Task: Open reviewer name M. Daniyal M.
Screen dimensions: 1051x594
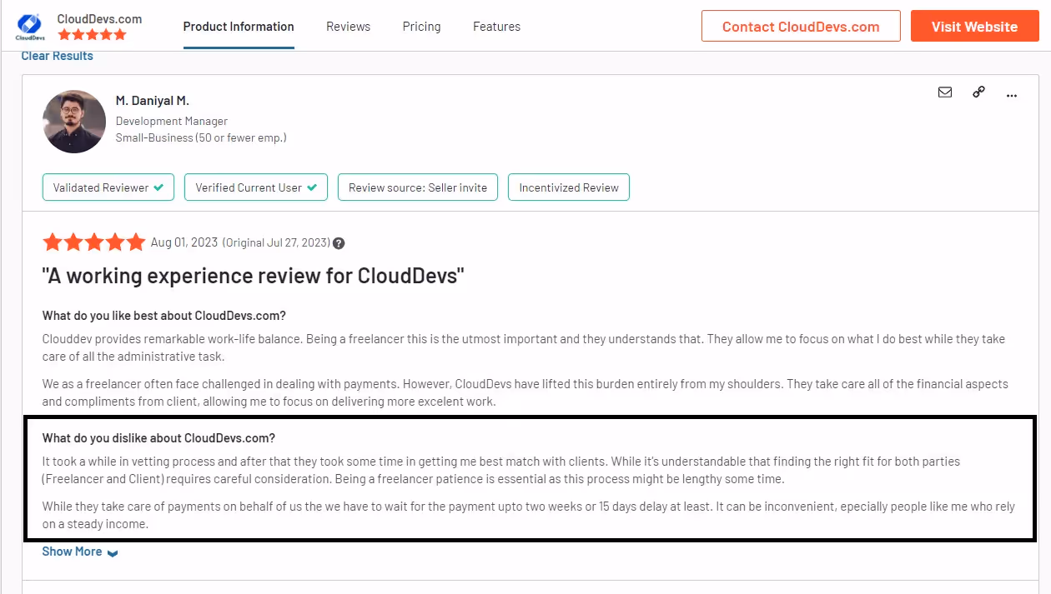Action: pos(153,100)
